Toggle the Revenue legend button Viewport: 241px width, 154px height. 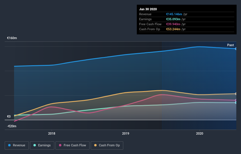click(x=17, y=145)
